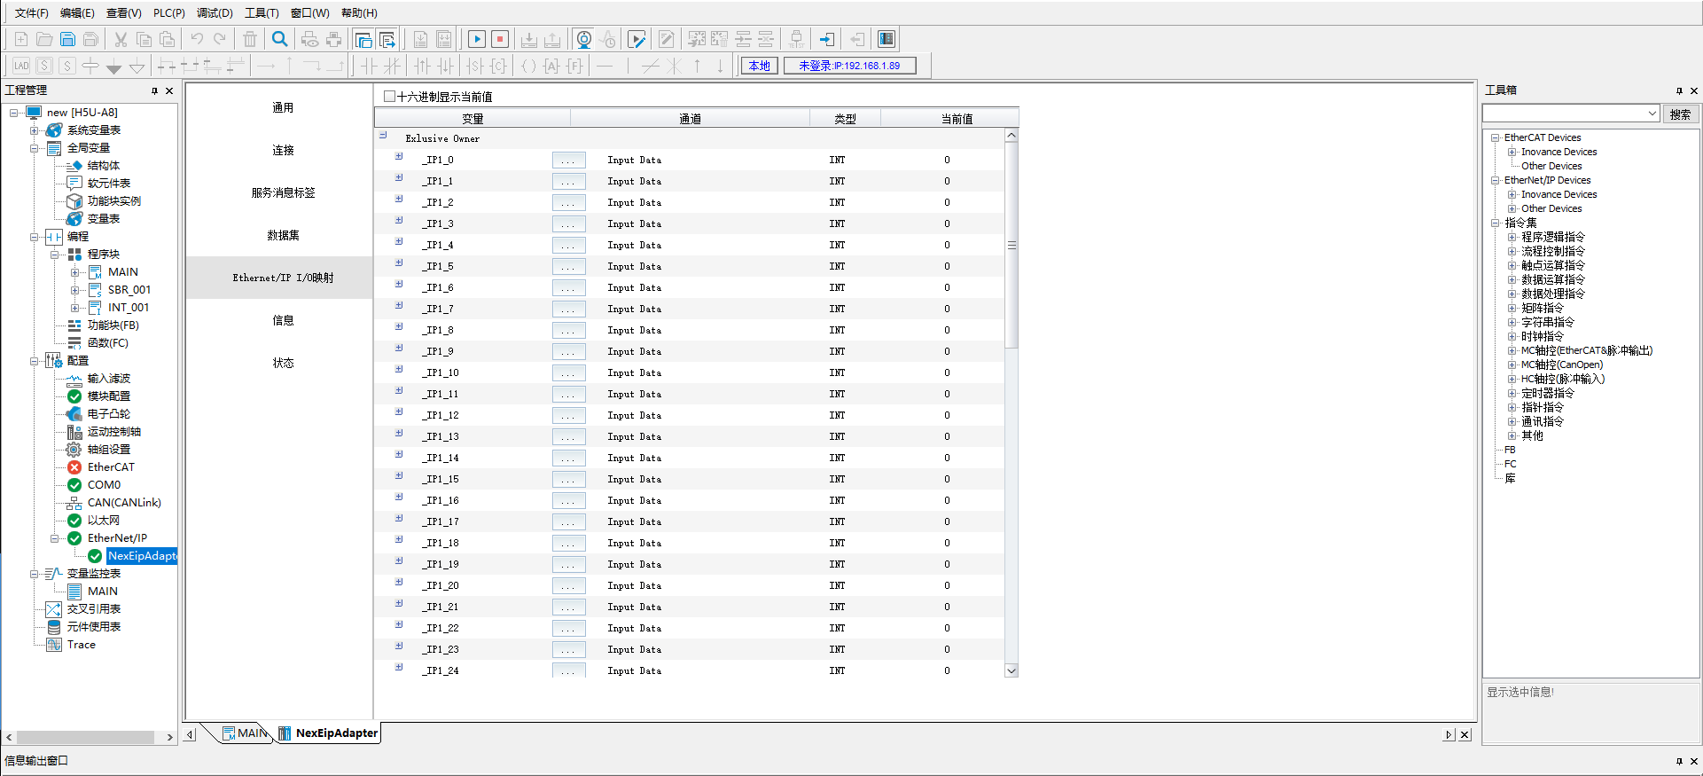This screenshot has width=1703, height=776.
Task: Open the Search magnifier tool
Action: click(280, 39)
